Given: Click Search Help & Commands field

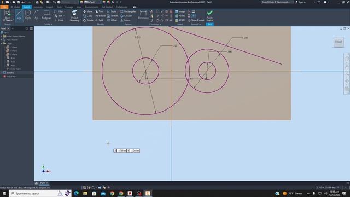Looking at the screenshot, I should pos(276,2).
